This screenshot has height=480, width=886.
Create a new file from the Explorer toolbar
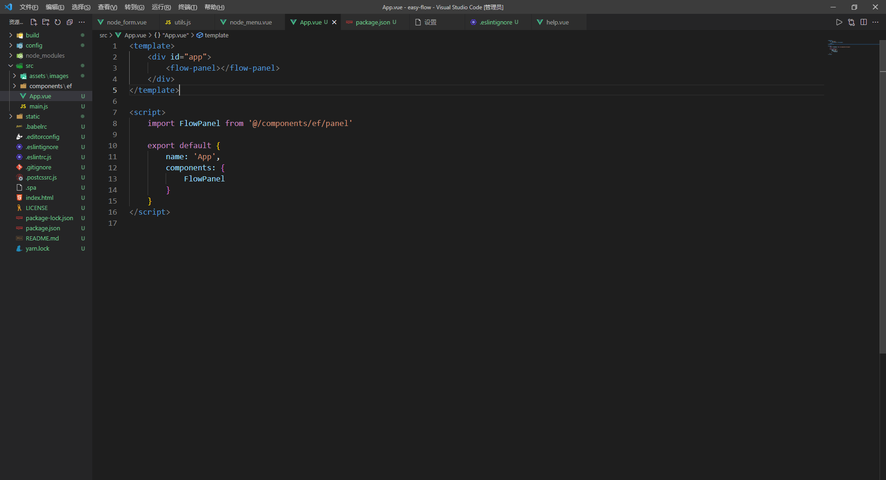(34, 22)
